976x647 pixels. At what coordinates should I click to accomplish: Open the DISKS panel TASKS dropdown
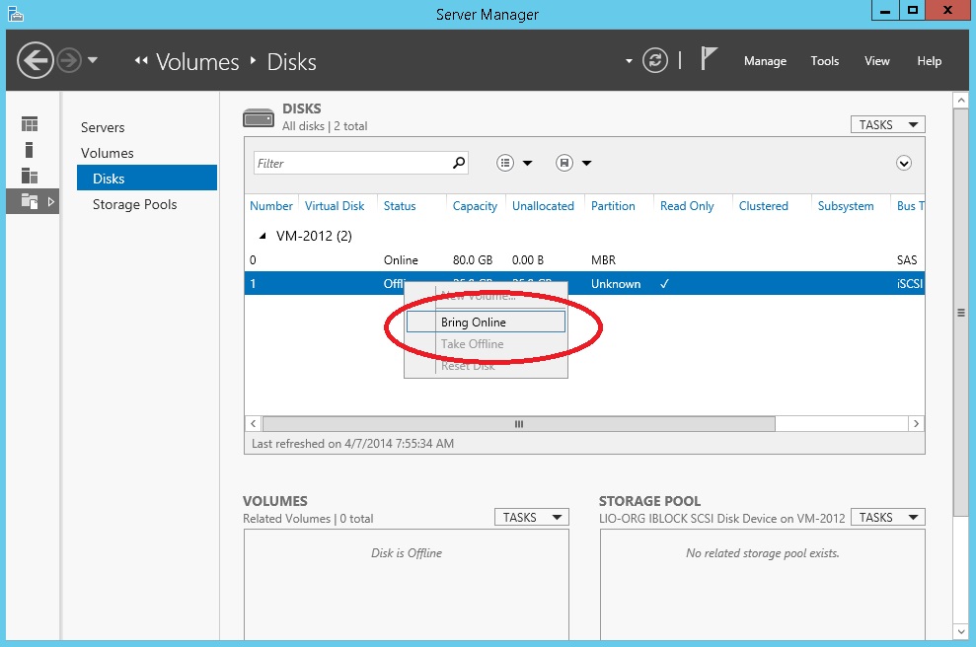coord(886,124)
